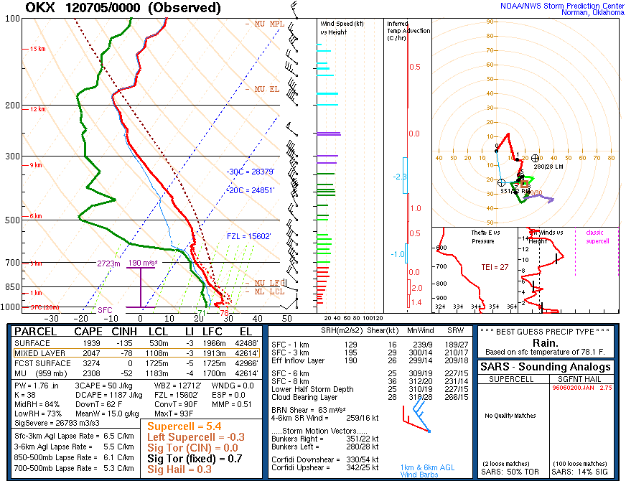Click the 280/28 LM left-mover marker
Viewport: 626px width, 481px height.
click(x=535, y=158)
